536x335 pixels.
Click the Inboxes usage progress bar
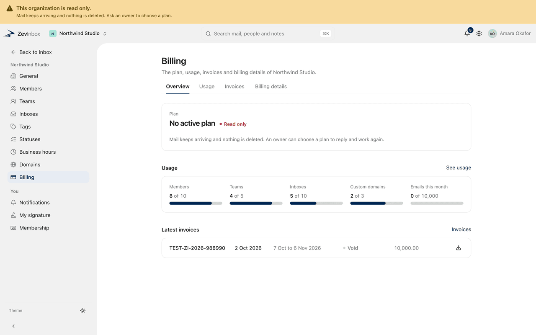[316, 203]
